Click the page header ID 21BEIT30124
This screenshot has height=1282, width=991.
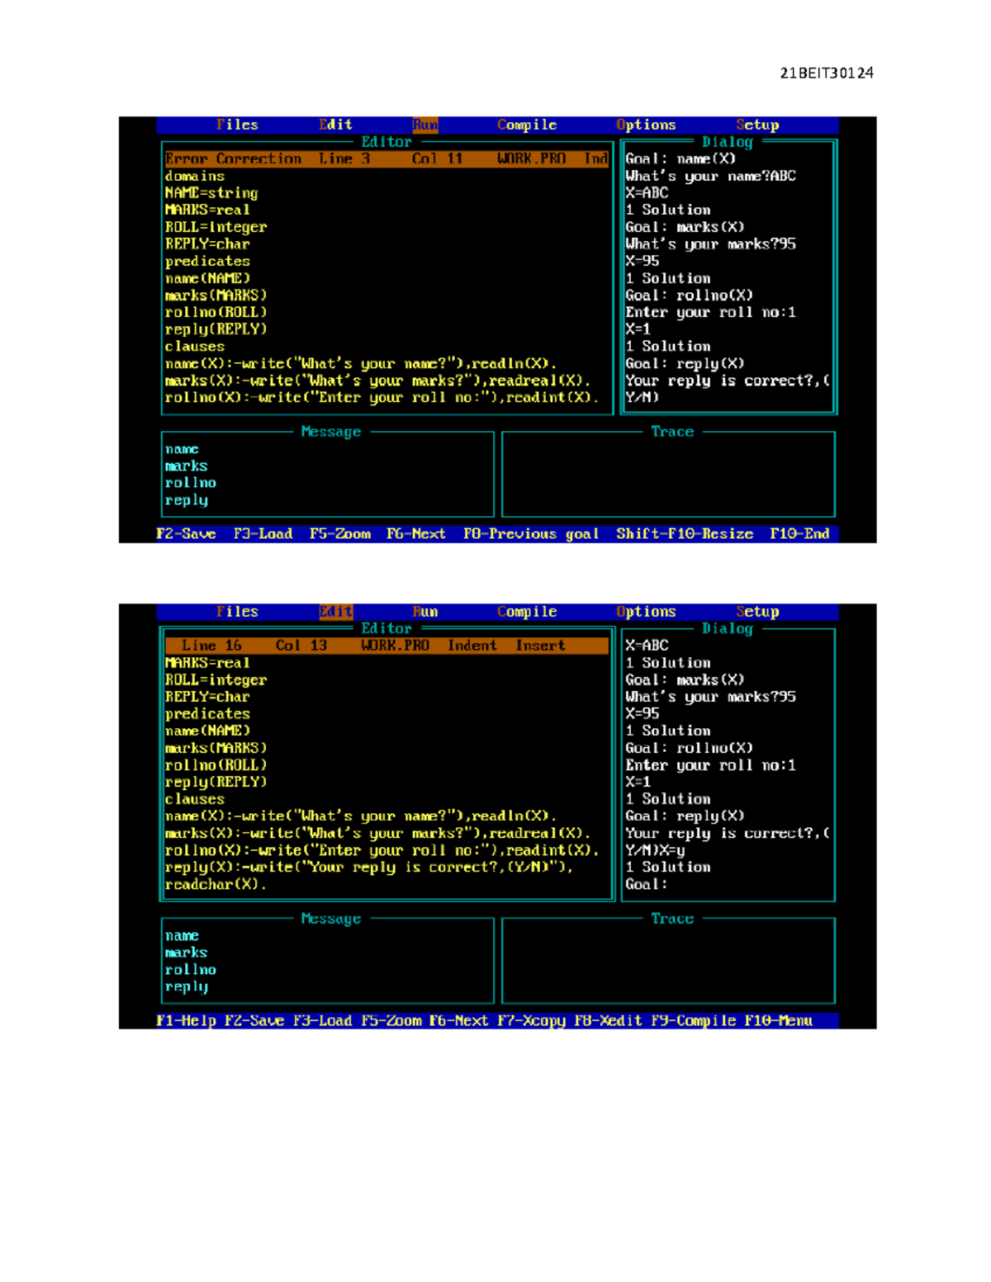coord(827,73)
